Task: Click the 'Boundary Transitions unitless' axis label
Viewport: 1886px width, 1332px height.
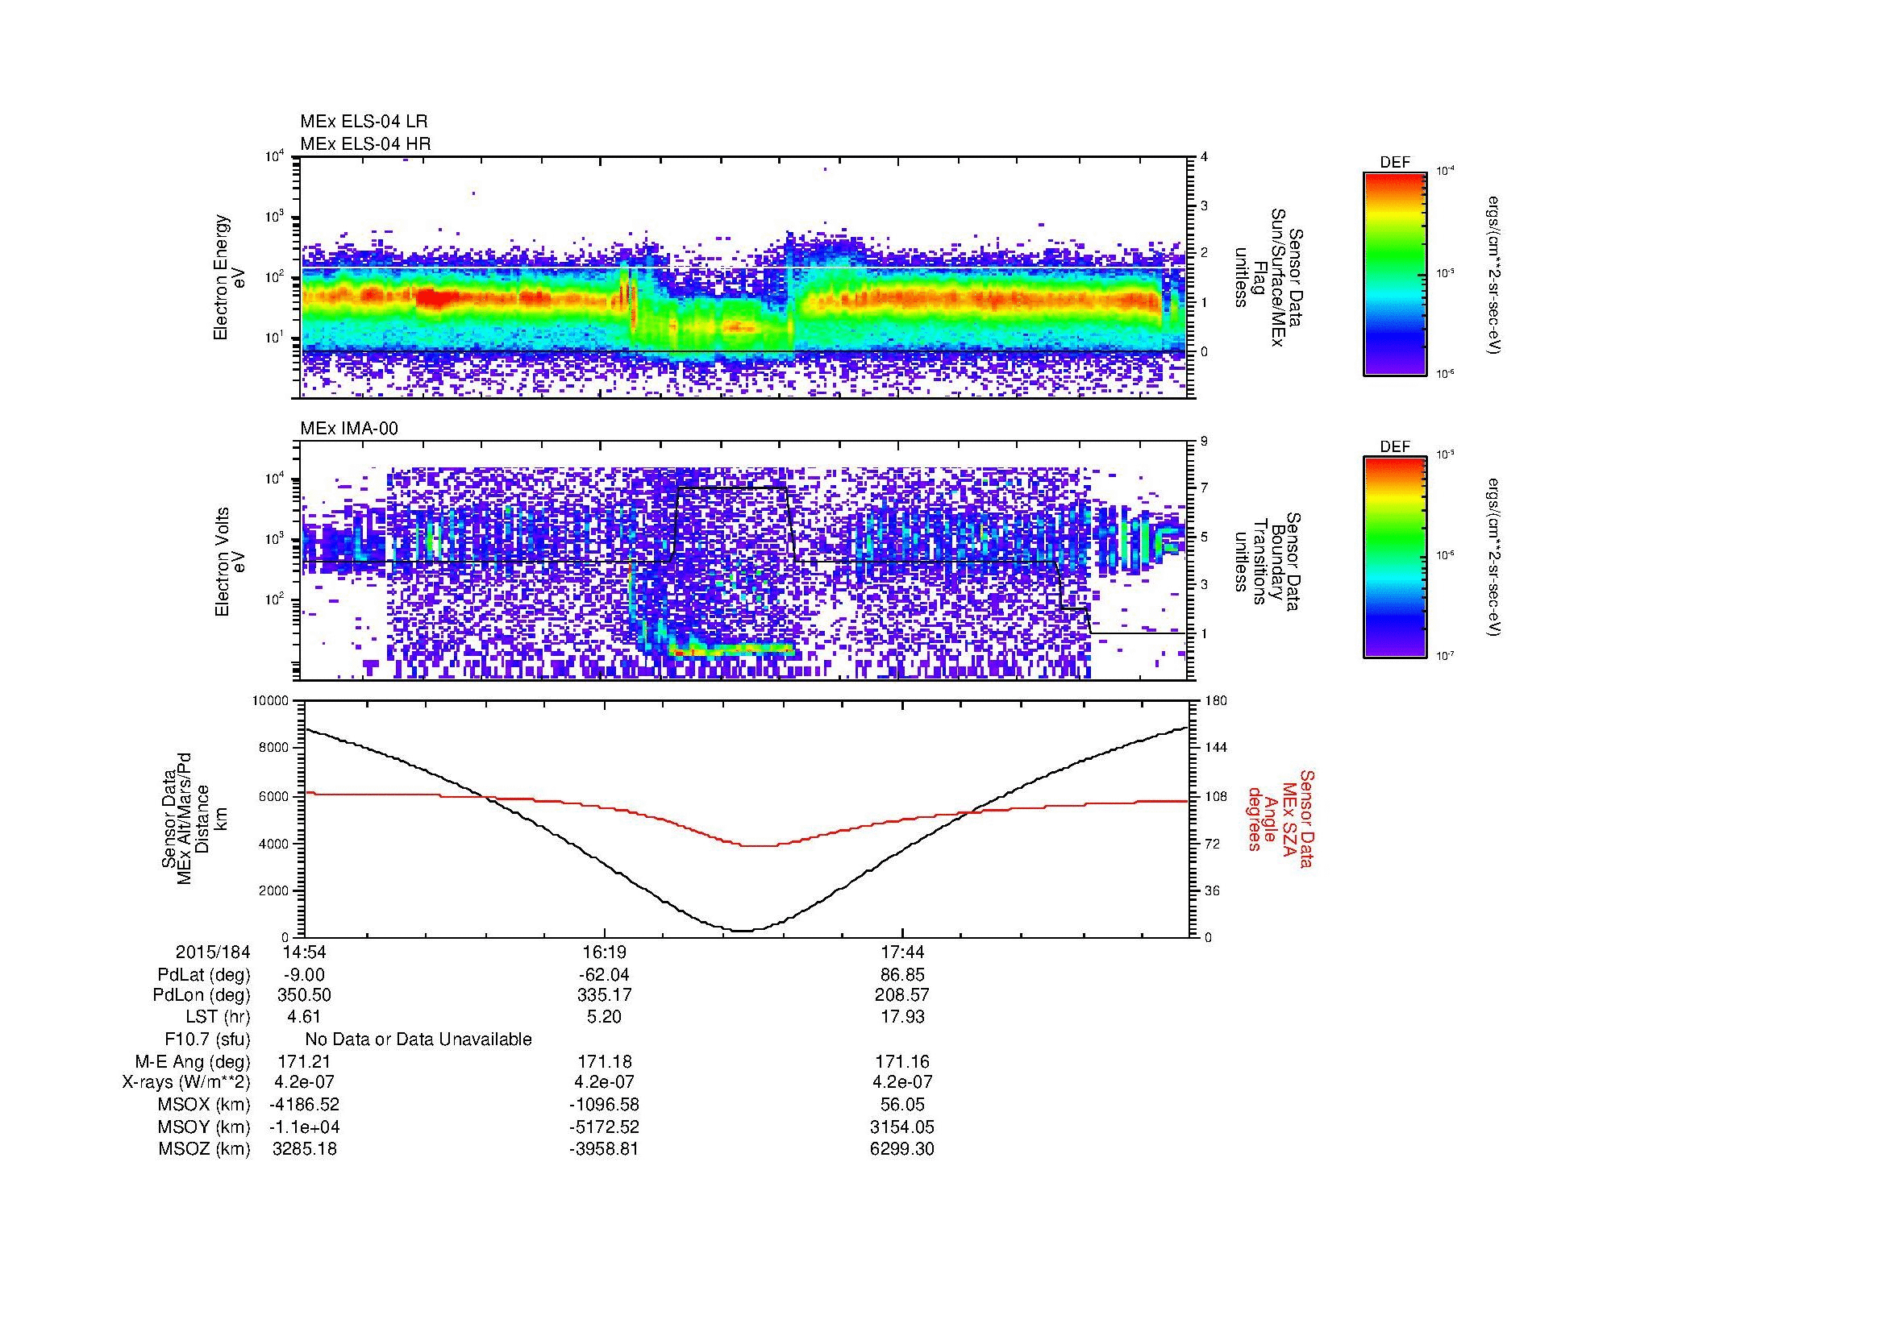Action: tap(1269, 562)
